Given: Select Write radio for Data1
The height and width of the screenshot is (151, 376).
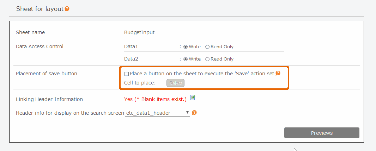Looking at the screenshot, I should click(x=186, y=47).
